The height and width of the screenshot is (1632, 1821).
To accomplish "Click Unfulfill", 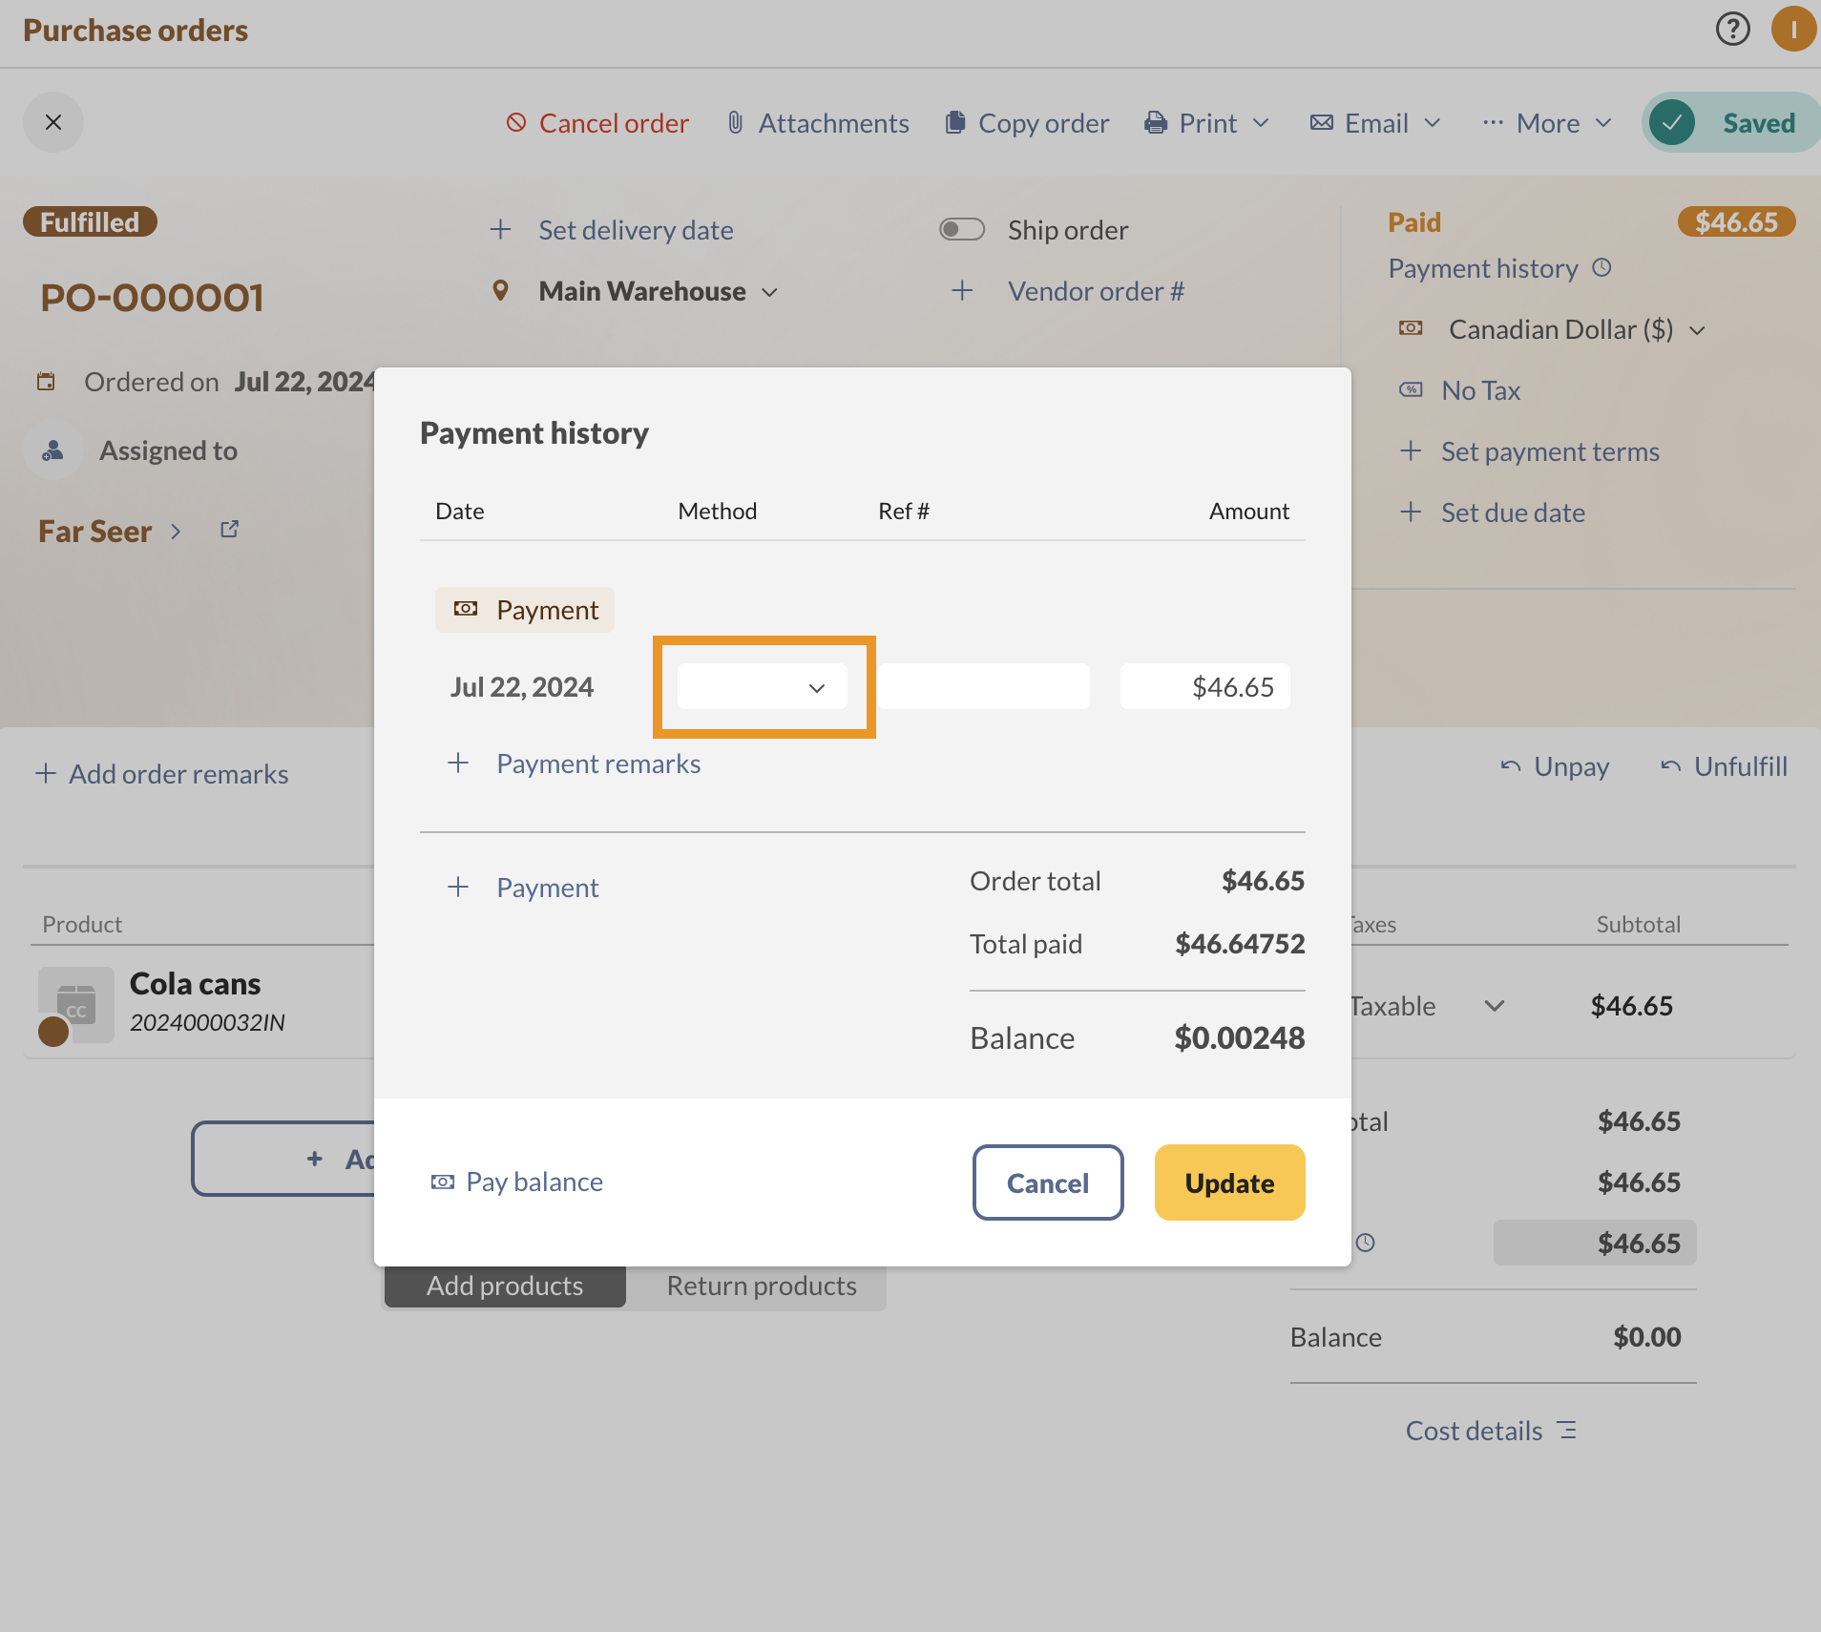I will (1724, 766).
